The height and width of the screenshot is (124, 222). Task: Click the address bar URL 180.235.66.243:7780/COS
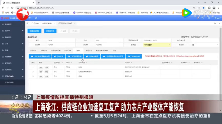coord(41,8)
